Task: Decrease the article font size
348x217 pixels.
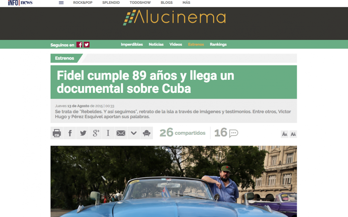Action: [285, 134]
